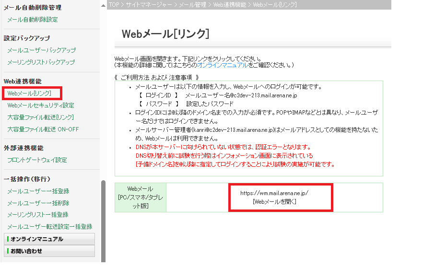Open 大容量ファイル転送 ON-OFF settings
This screenshot has height=279, width=435.
(x=42, y=129)
